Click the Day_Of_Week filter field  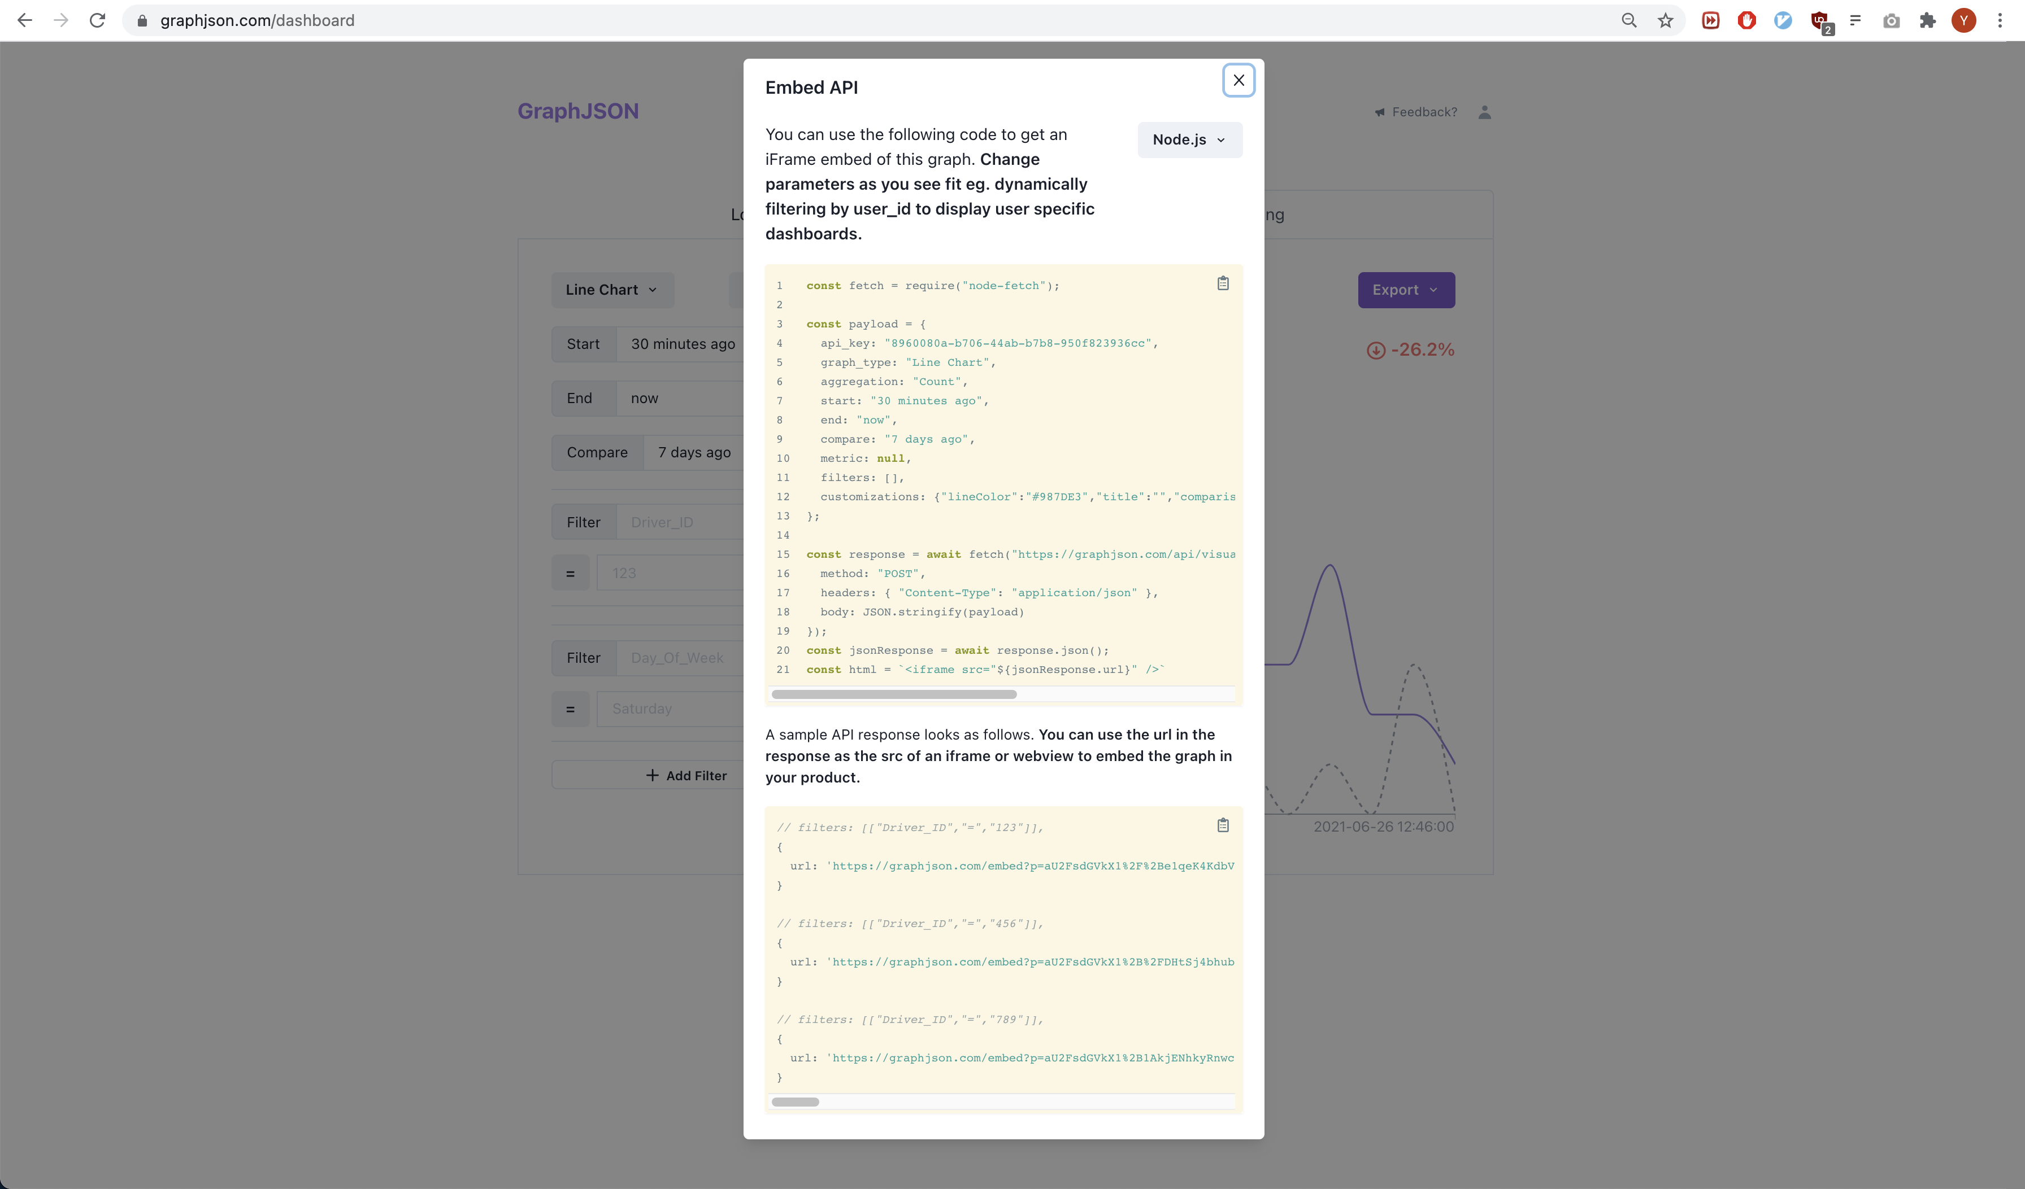click(x=681, y=658)
